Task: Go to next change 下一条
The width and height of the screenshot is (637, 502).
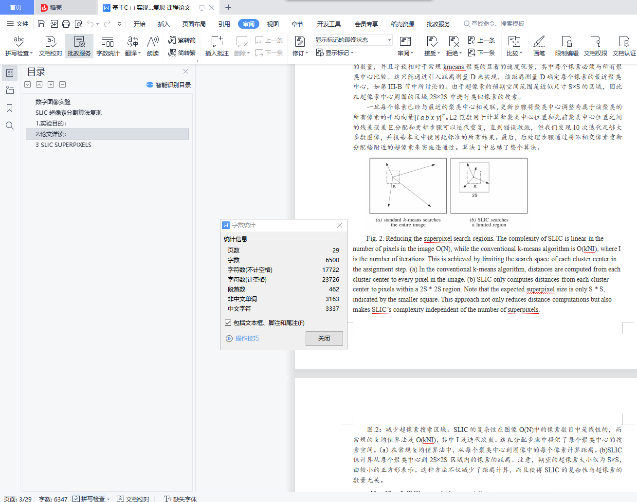Action: (481, 53)
